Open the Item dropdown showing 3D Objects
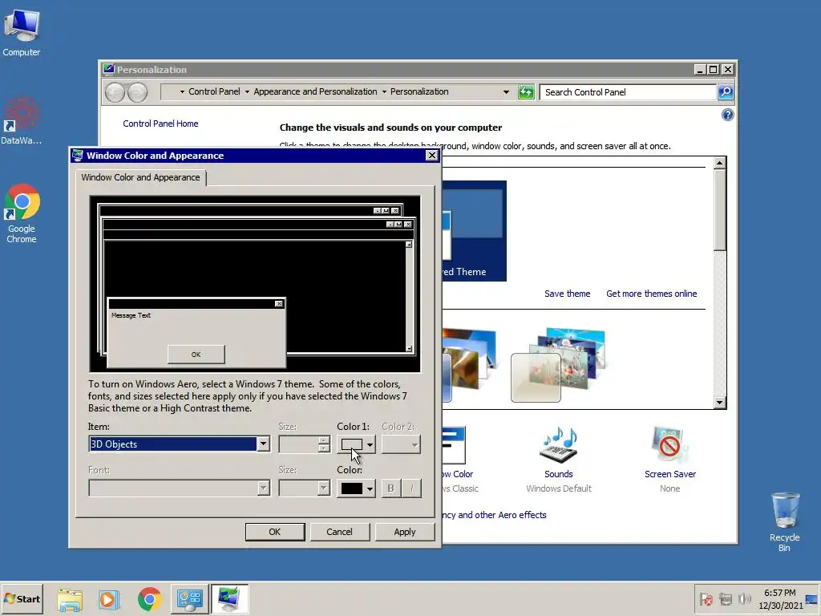Viewport: 821px width, 616px height. click(x=179, y=444)
